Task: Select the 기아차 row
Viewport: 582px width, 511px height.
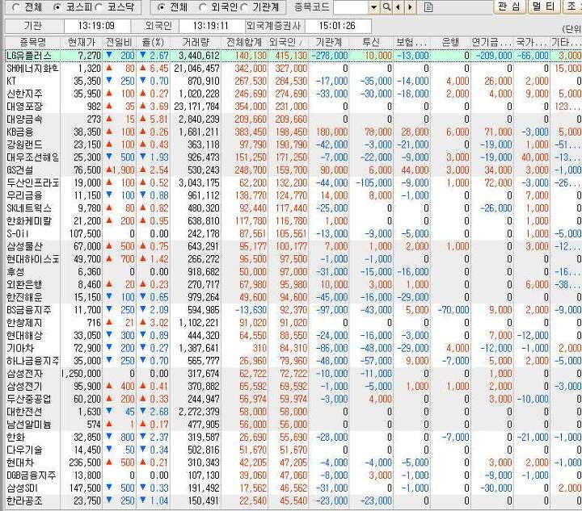Action: click(x=293, y=348)
